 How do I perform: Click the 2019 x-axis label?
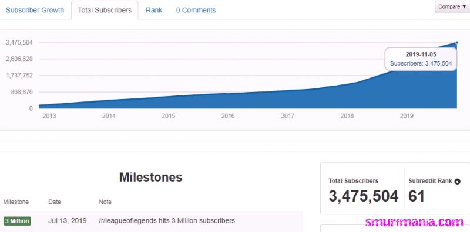(407, 116)
